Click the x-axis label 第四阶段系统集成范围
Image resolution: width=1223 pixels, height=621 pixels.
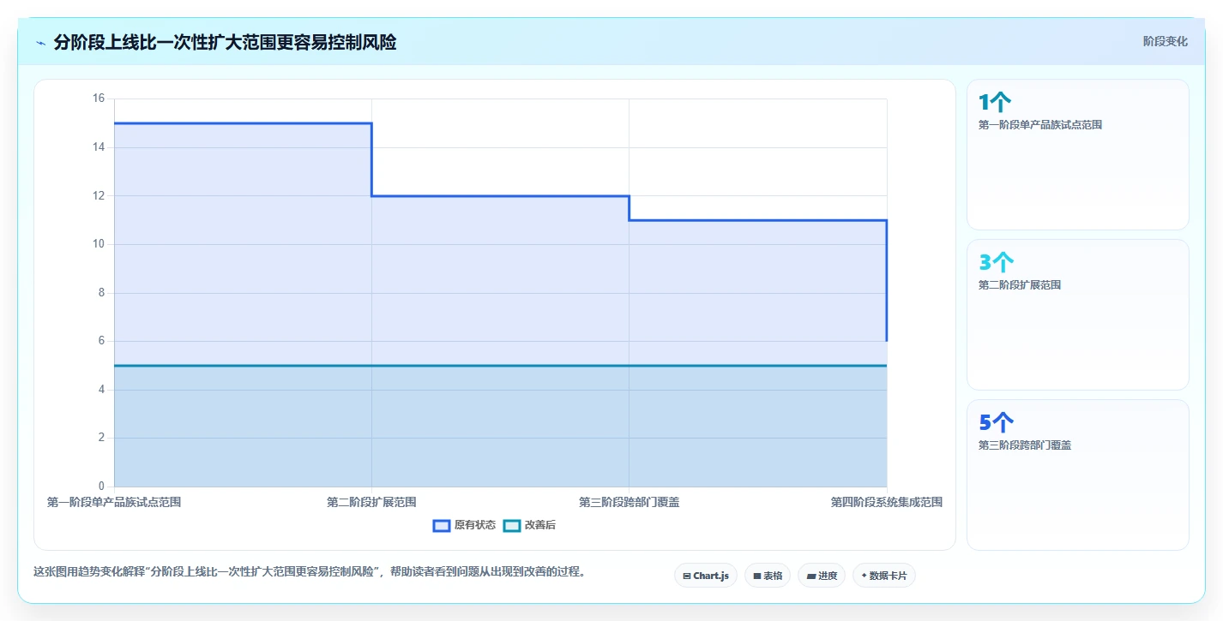point(886,502)
